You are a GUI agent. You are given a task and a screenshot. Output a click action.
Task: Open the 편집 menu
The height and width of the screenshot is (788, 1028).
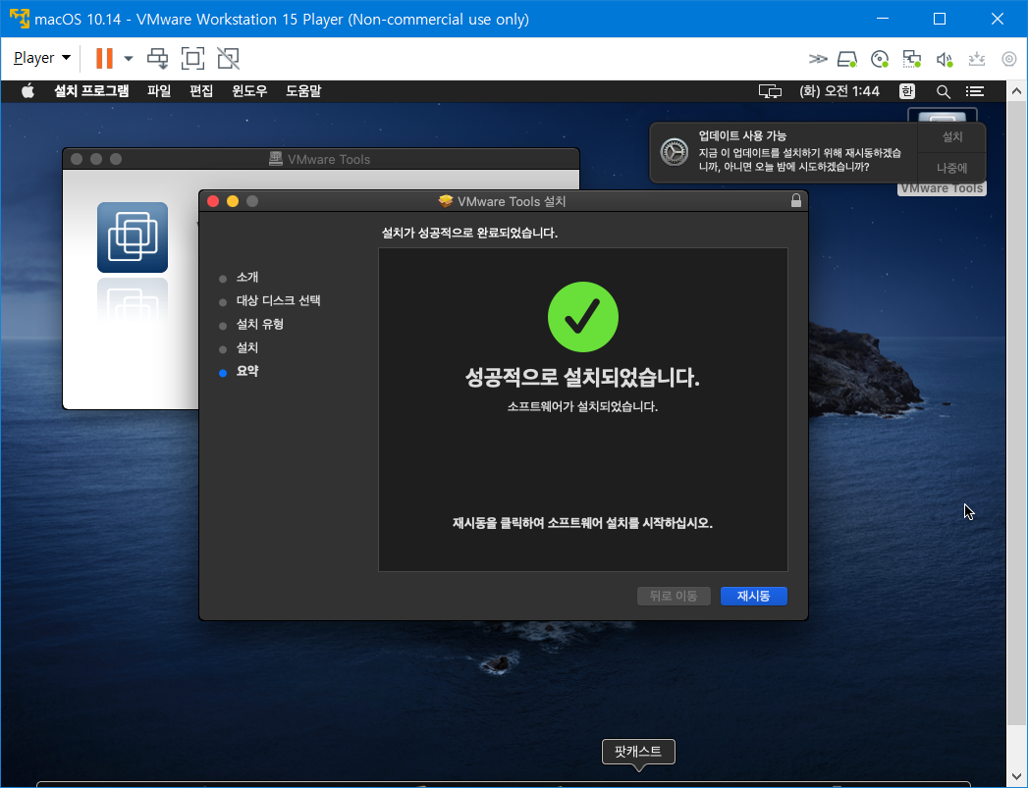click(200, 91)
